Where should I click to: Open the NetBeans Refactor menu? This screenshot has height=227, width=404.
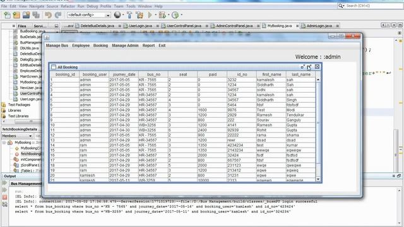pyautogui.click(x=68, y=6)
